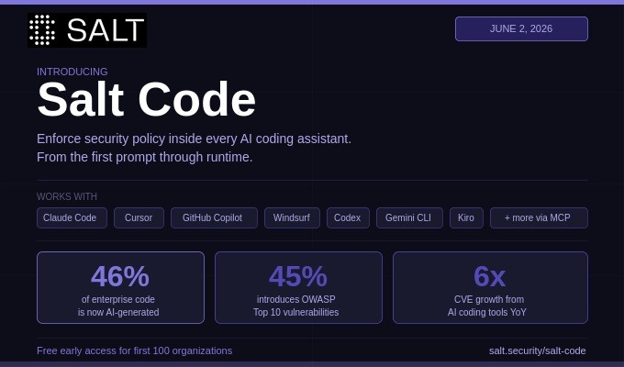Open the + more via MCP chip

click(x=539, y=217)
